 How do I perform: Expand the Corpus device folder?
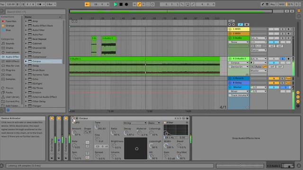click(26, 61)
